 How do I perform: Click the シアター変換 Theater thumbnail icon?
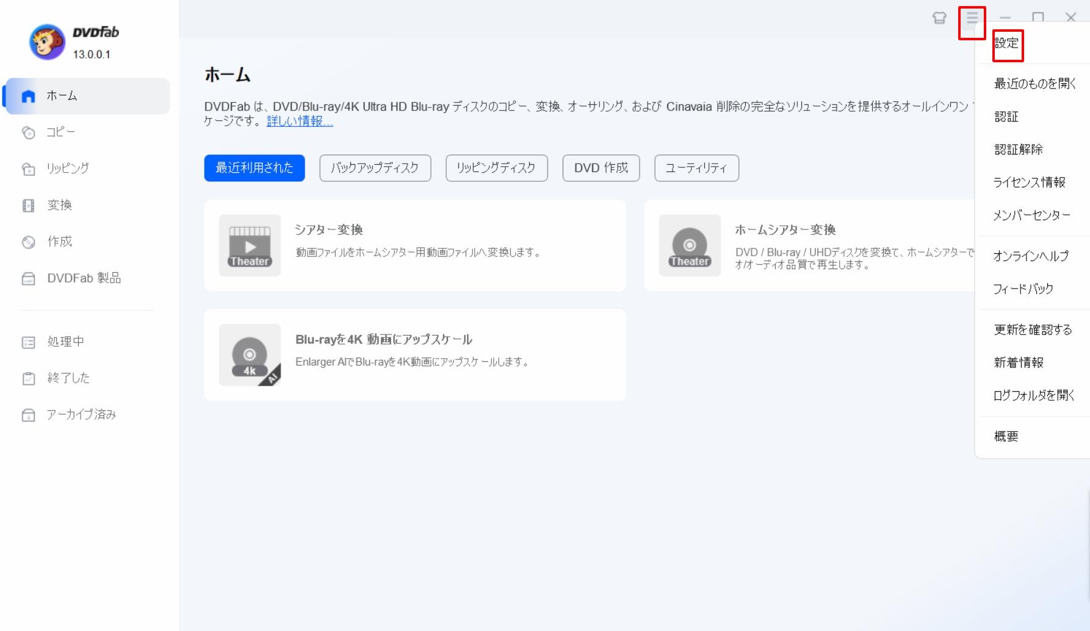[250, 245]
